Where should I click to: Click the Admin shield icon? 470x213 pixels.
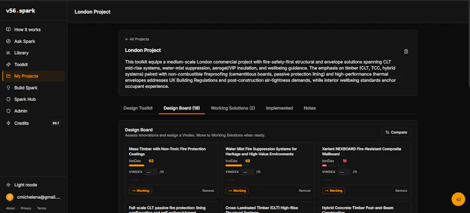point(8,111)
